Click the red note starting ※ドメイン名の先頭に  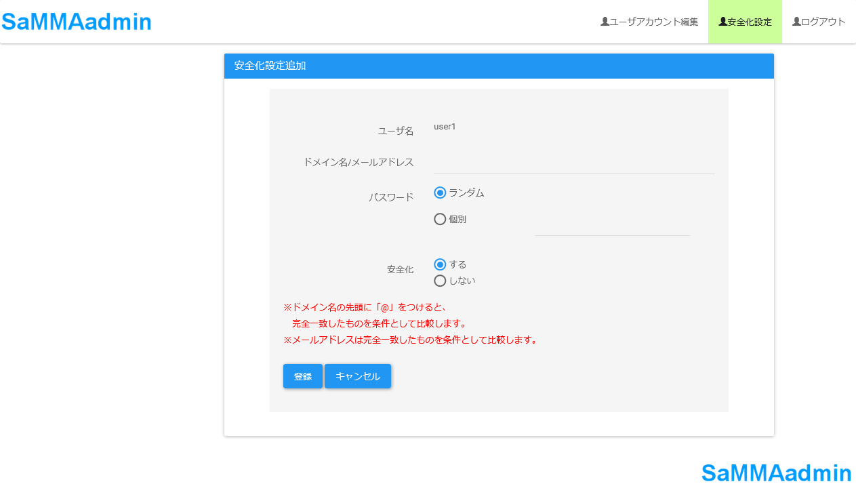coord(365,307)
